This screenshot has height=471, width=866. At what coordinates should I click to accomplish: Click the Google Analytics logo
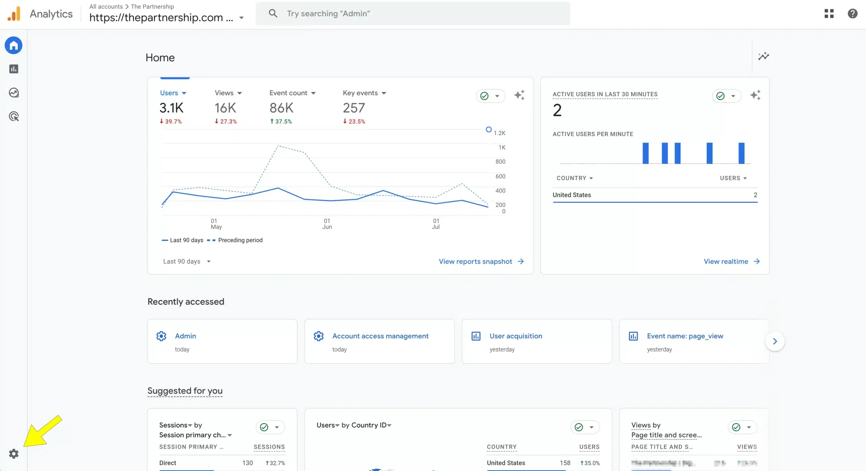pos(14,14)
